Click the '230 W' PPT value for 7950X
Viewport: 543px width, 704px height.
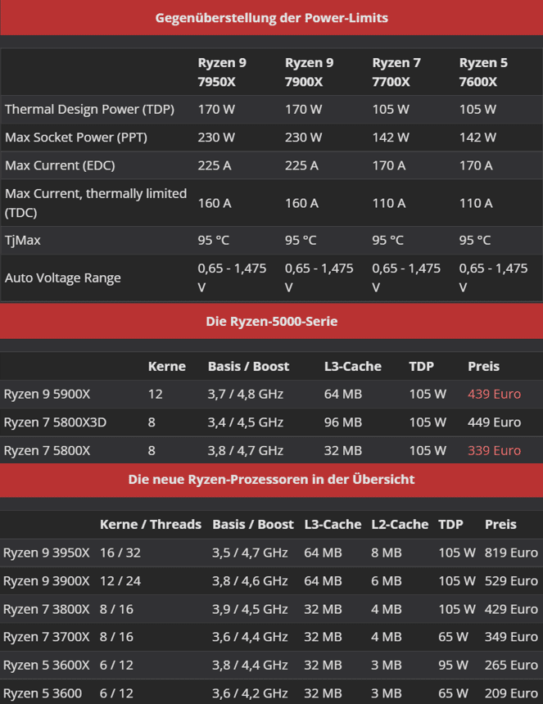click(216, 138)
